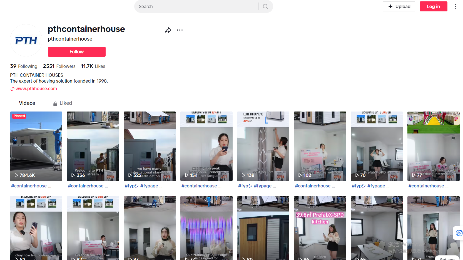Open the video with 336 views
This screenshot has width=463, height=260.
[93, 146]
